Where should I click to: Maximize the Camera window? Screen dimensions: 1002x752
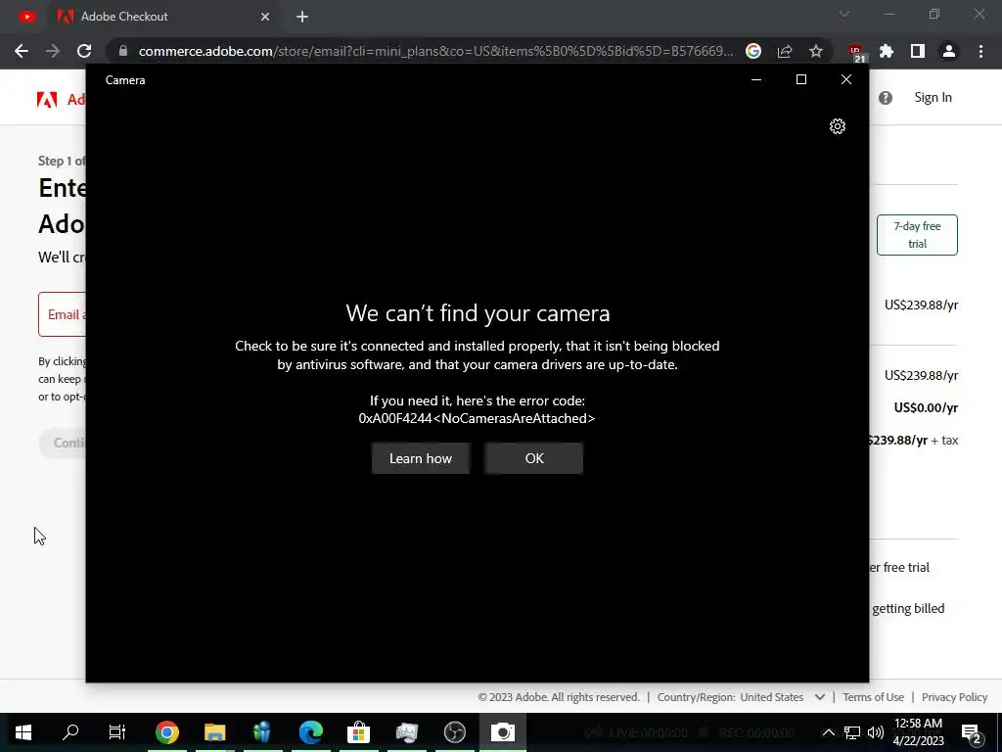[x=800, y=79]
